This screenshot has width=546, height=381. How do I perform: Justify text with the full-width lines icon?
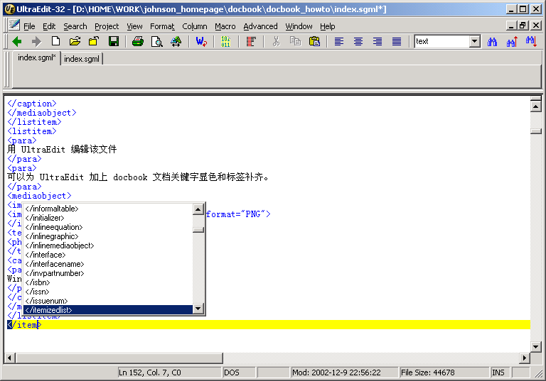(397, 42)
